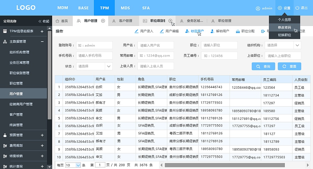Expand TPM信息组报表 with plus sign
The height and width of the screenshot is (169, 313).
click(42, 31)
